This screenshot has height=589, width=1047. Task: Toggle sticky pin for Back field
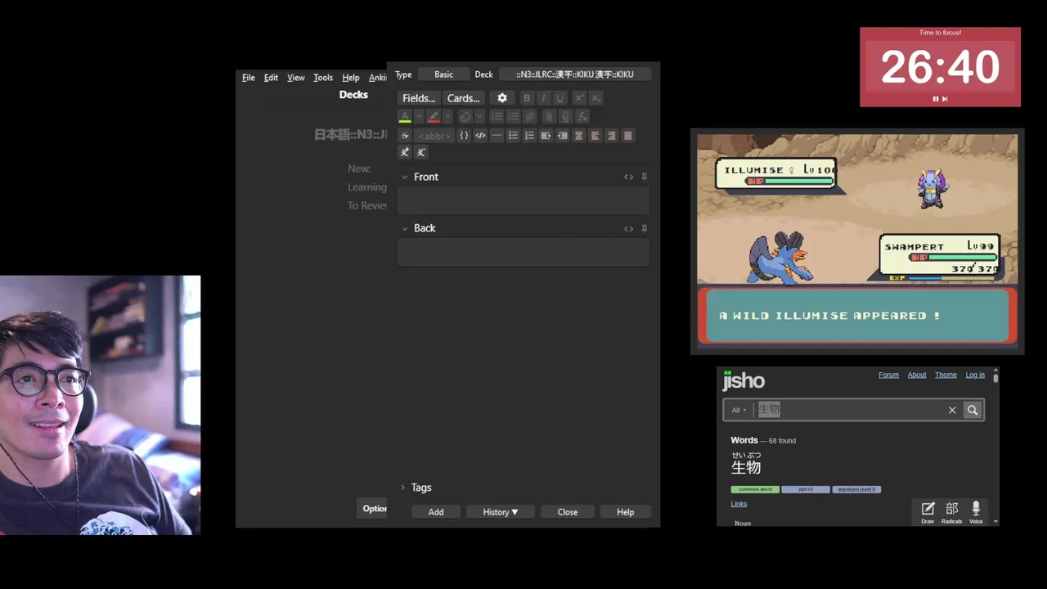(x=645, y=228)
